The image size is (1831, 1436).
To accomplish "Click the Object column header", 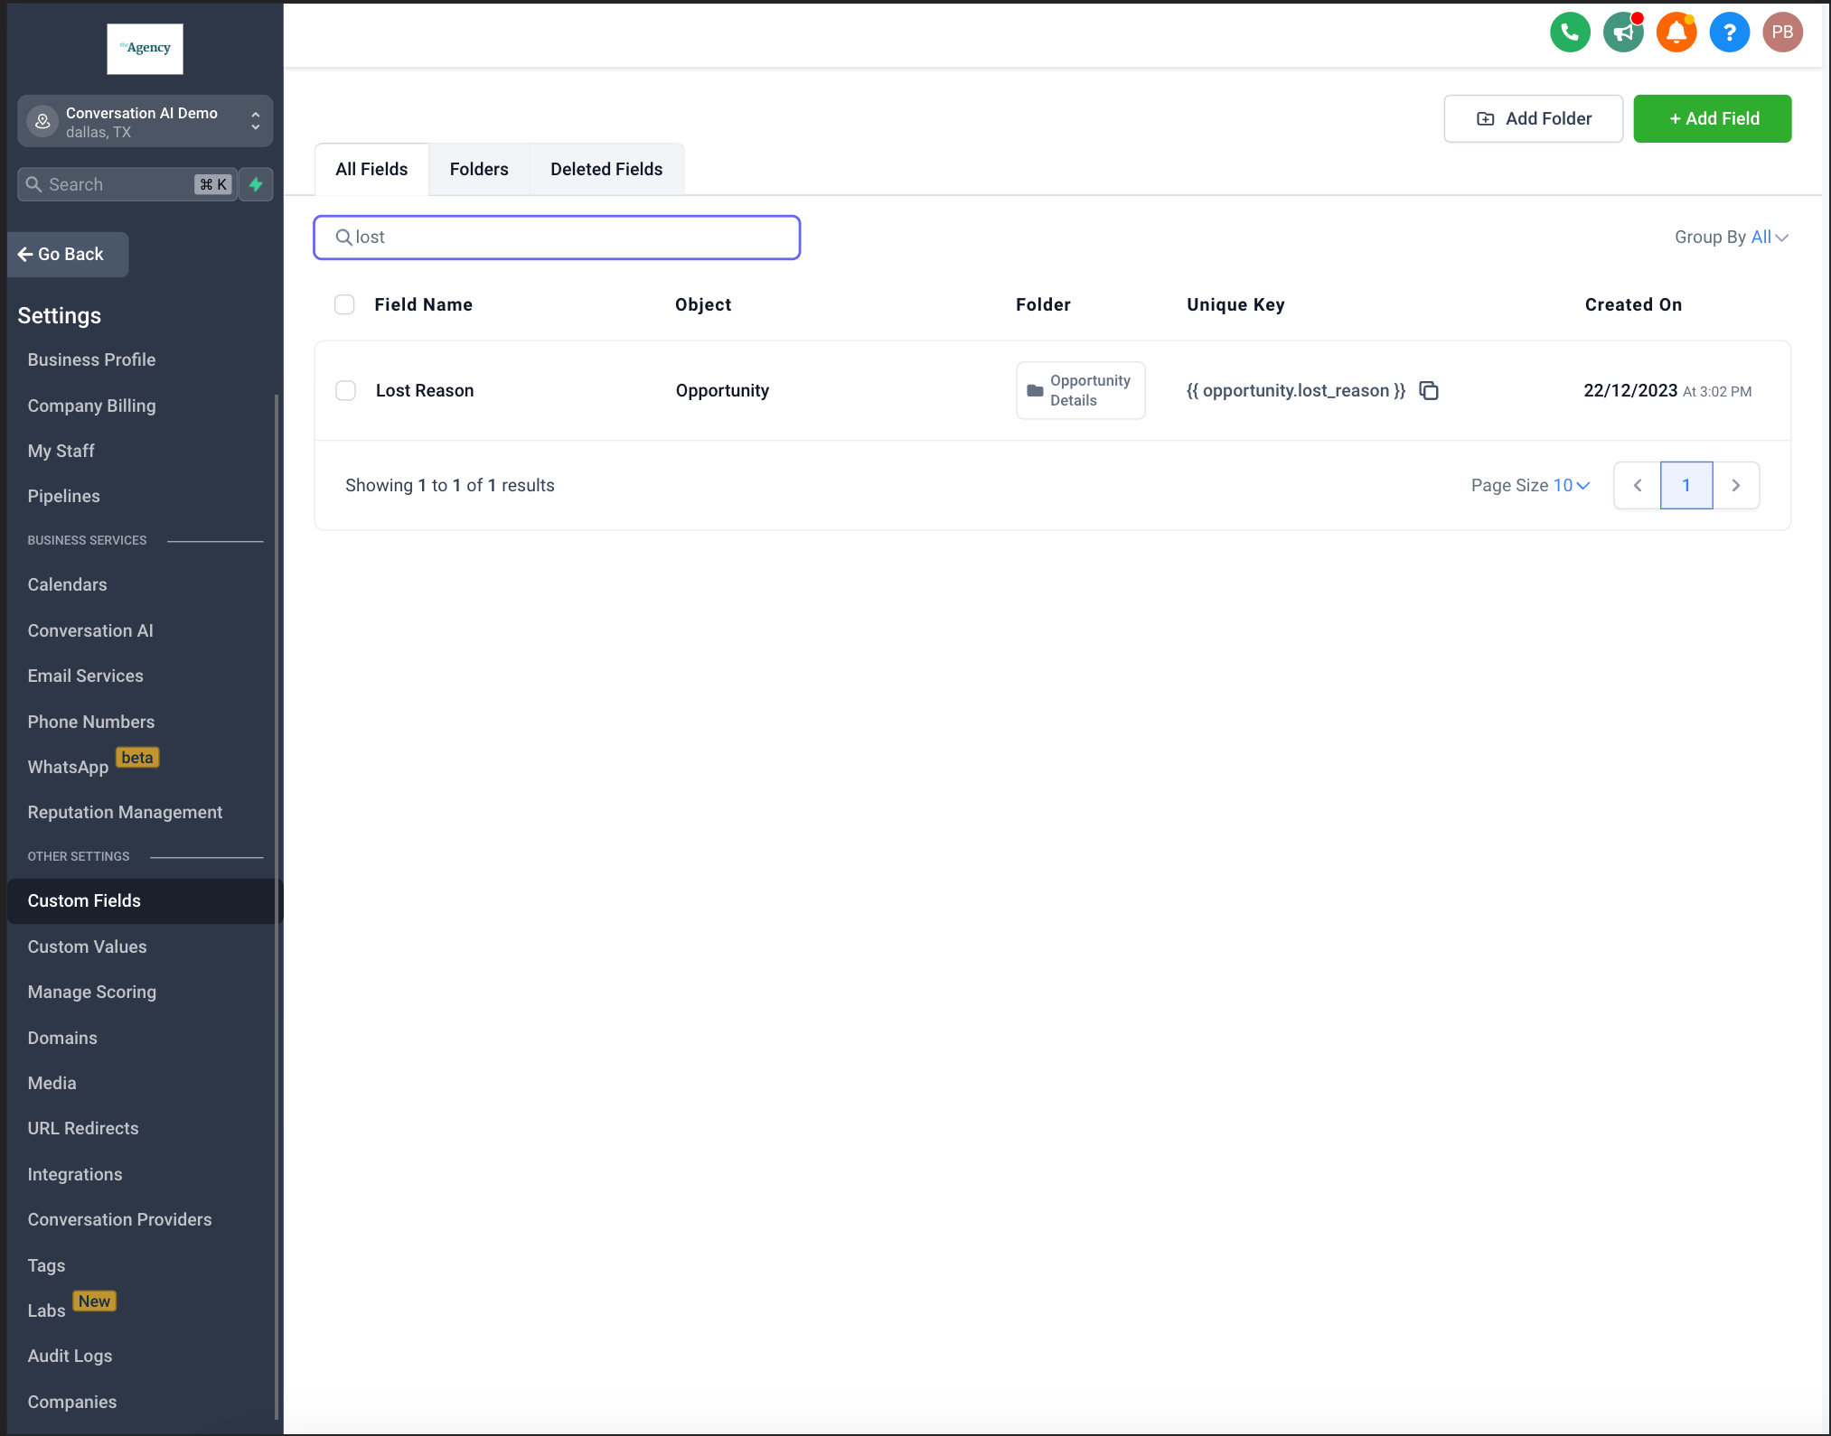I will pyautogui.click(x=703, y=304).
